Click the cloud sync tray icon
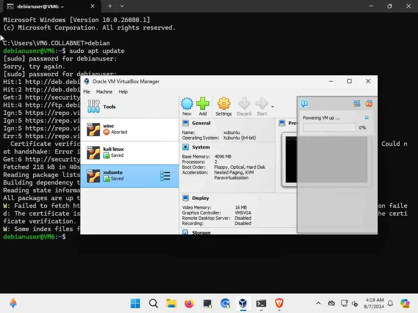This screenshot has height=313, width=418. coord(331,303)
